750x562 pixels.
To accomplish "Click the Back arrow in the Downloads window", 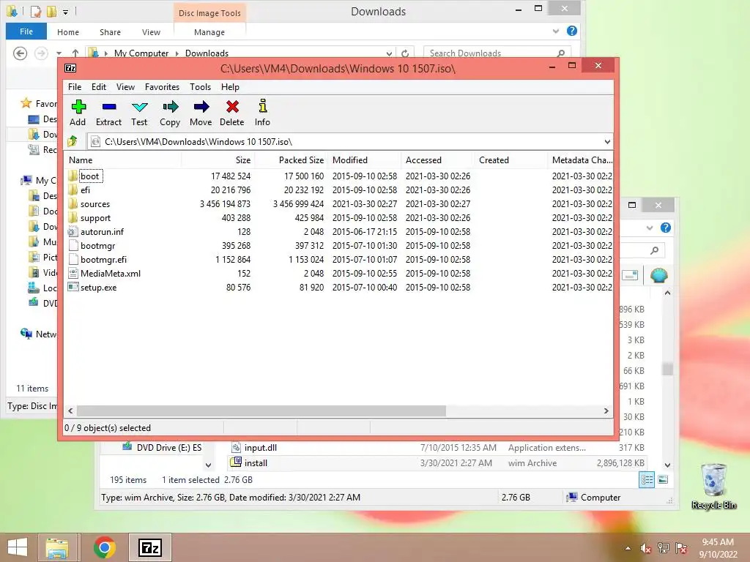I will [x=20, y=53].
